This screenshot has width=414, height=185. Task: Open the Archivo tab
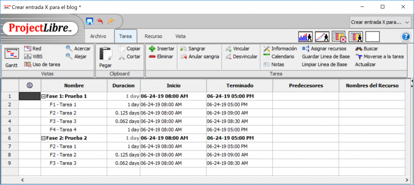pos(98,36)
